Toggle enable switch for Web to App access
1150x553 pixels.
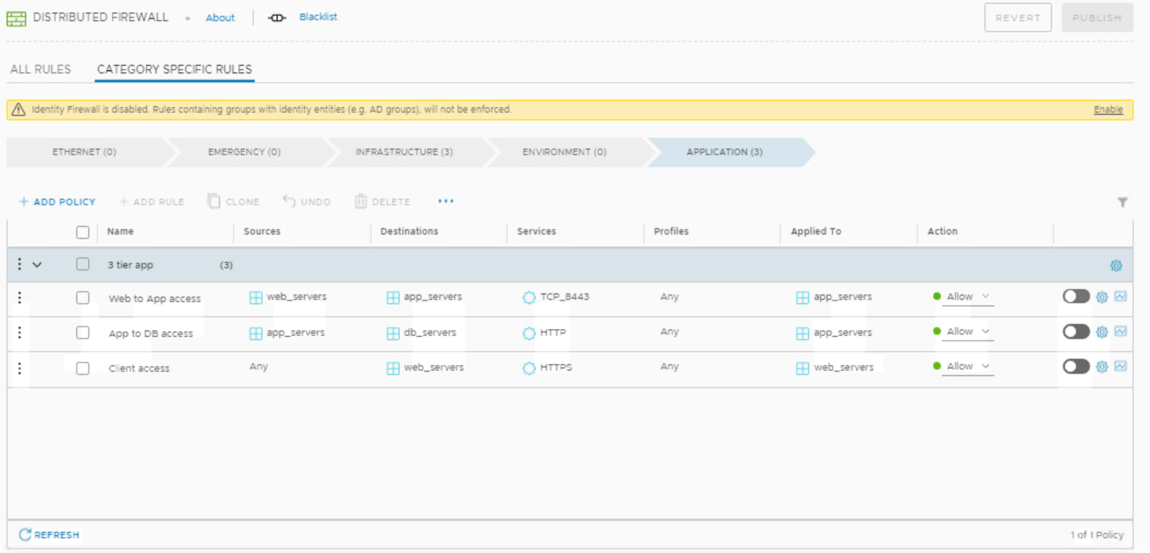click(1076, 297)
